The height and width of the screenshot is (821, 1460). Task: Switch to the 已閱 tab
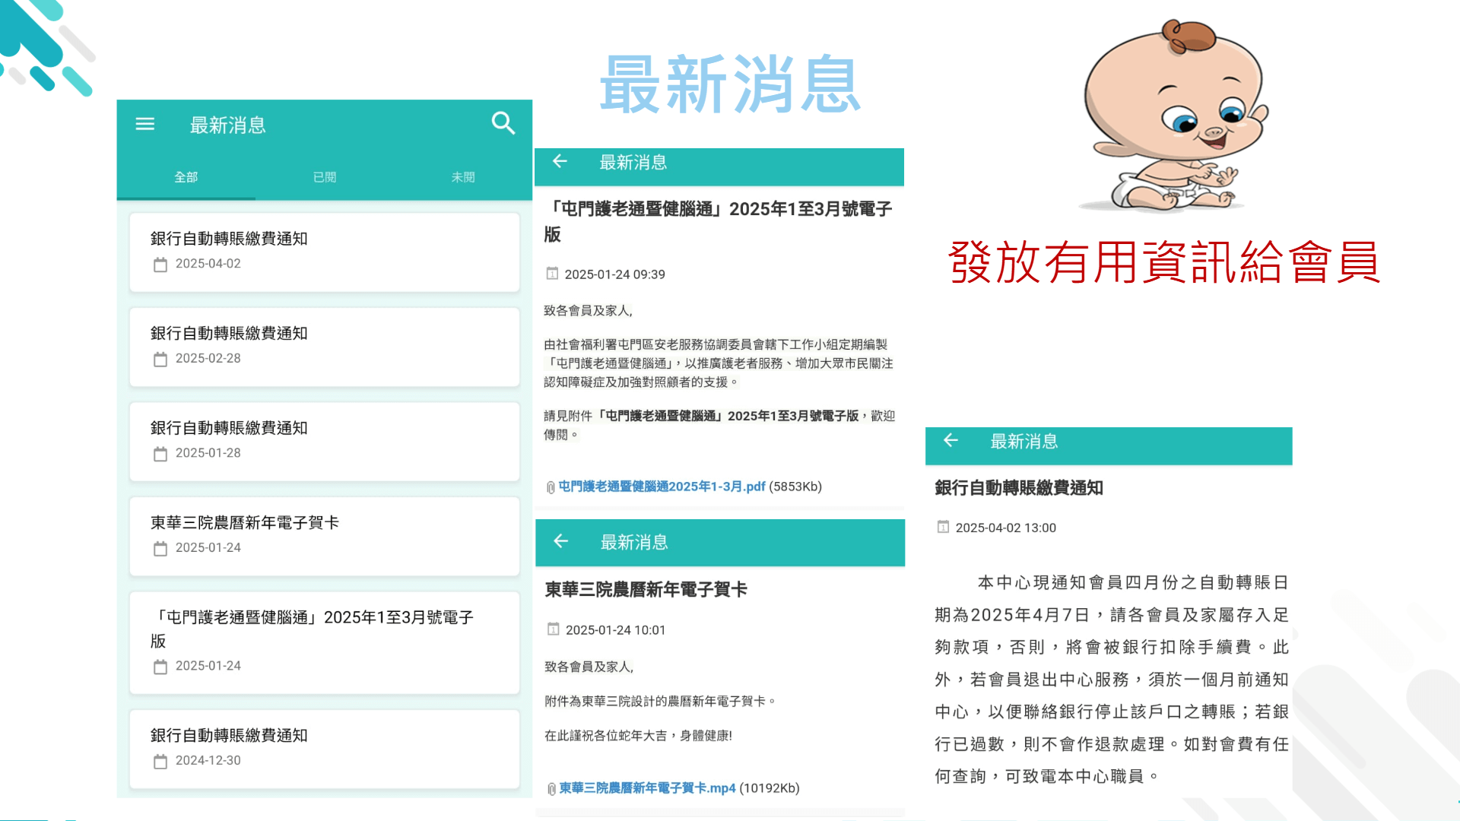click(x=325, y=177)
